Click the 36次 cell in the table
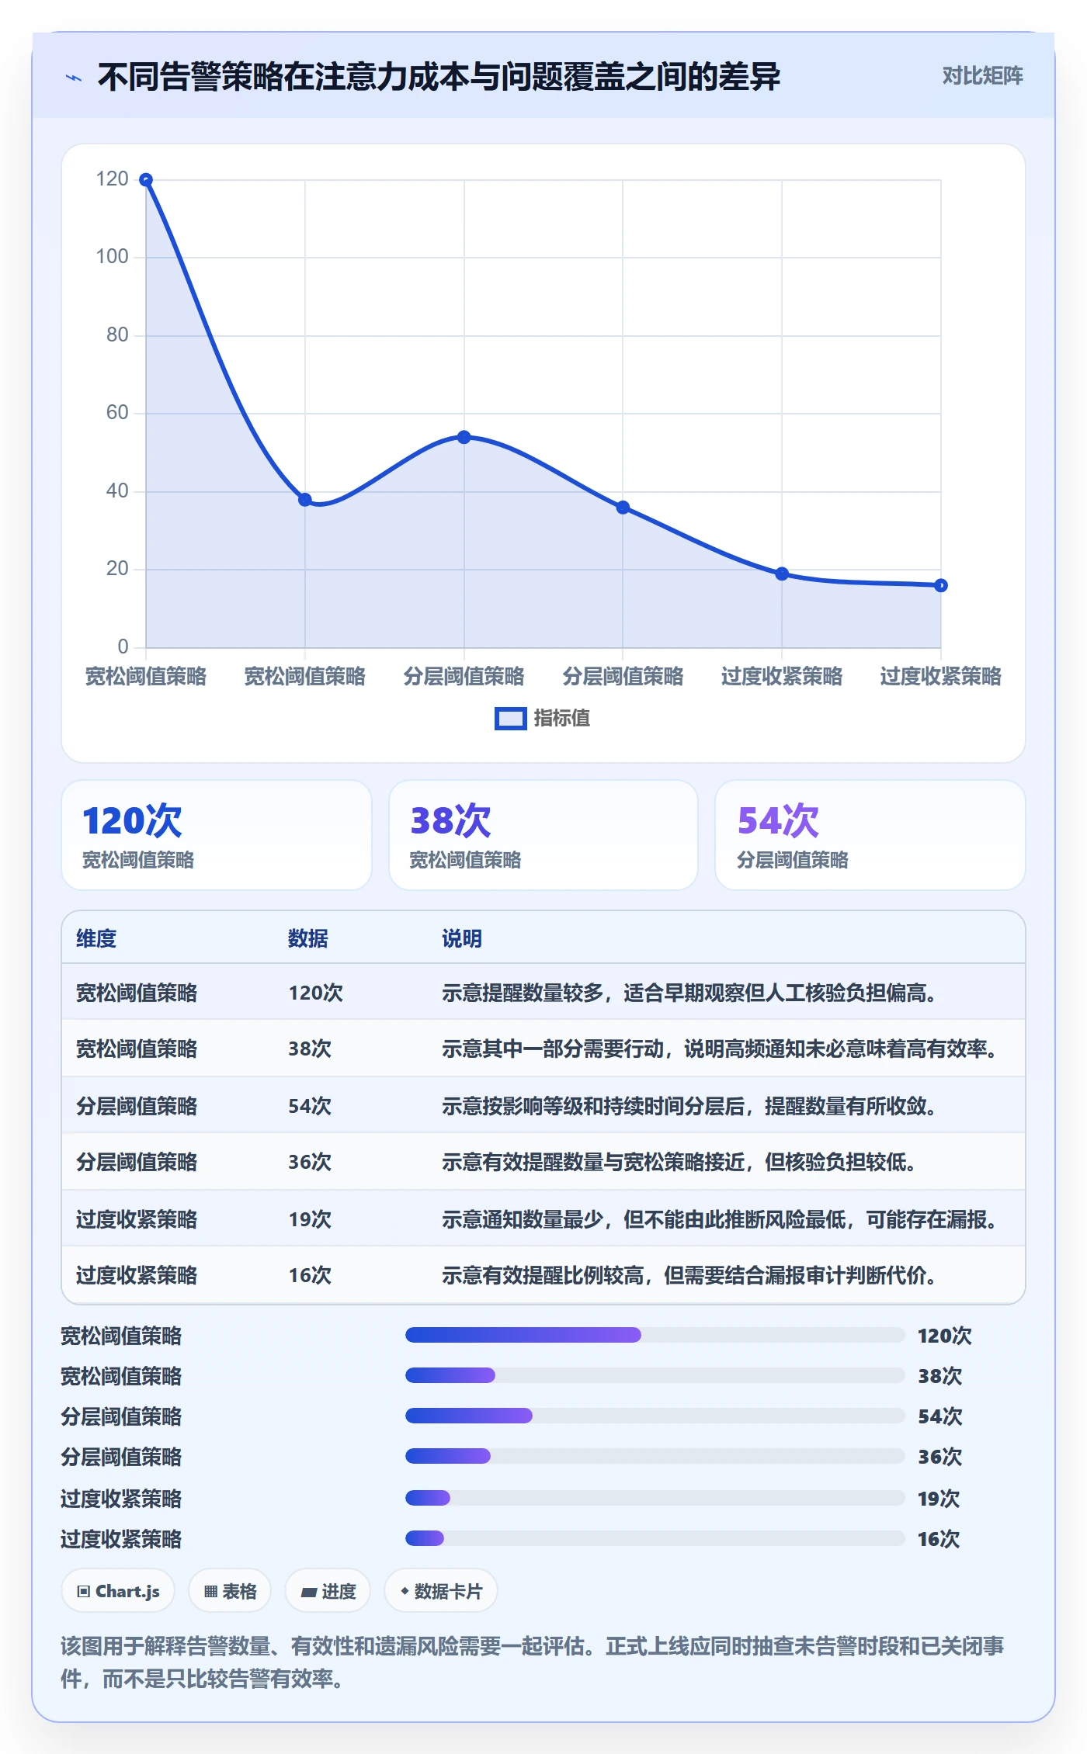This screenshot has width=1087, height=1754. [310, 1162]
